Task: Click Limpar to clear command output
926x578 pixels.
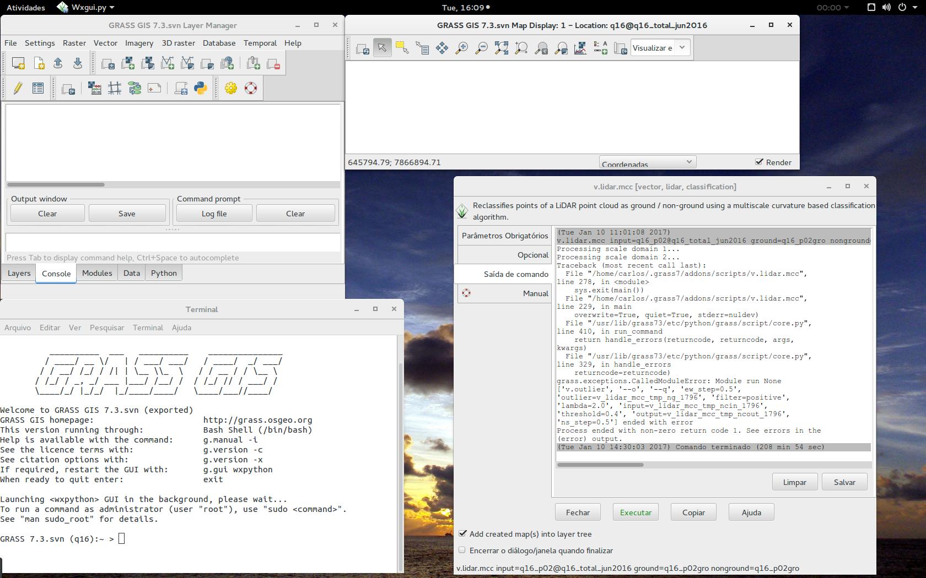Action: 795,482
